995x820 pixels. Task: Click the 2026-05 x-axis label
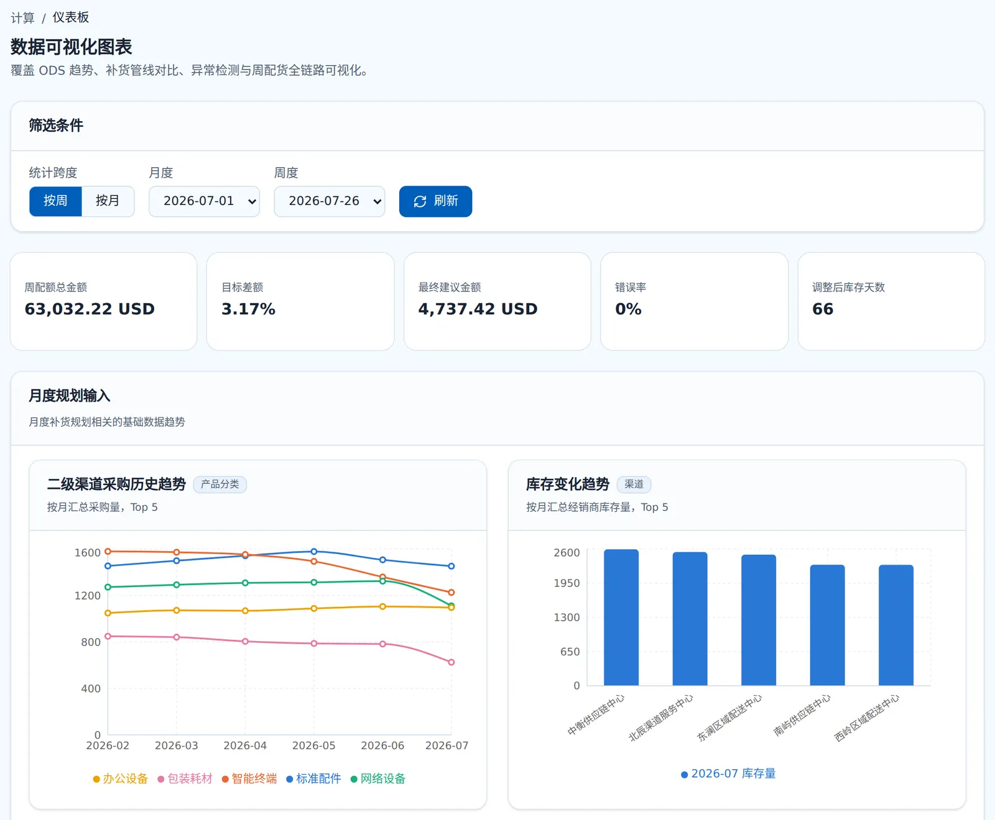pos(314,745)
